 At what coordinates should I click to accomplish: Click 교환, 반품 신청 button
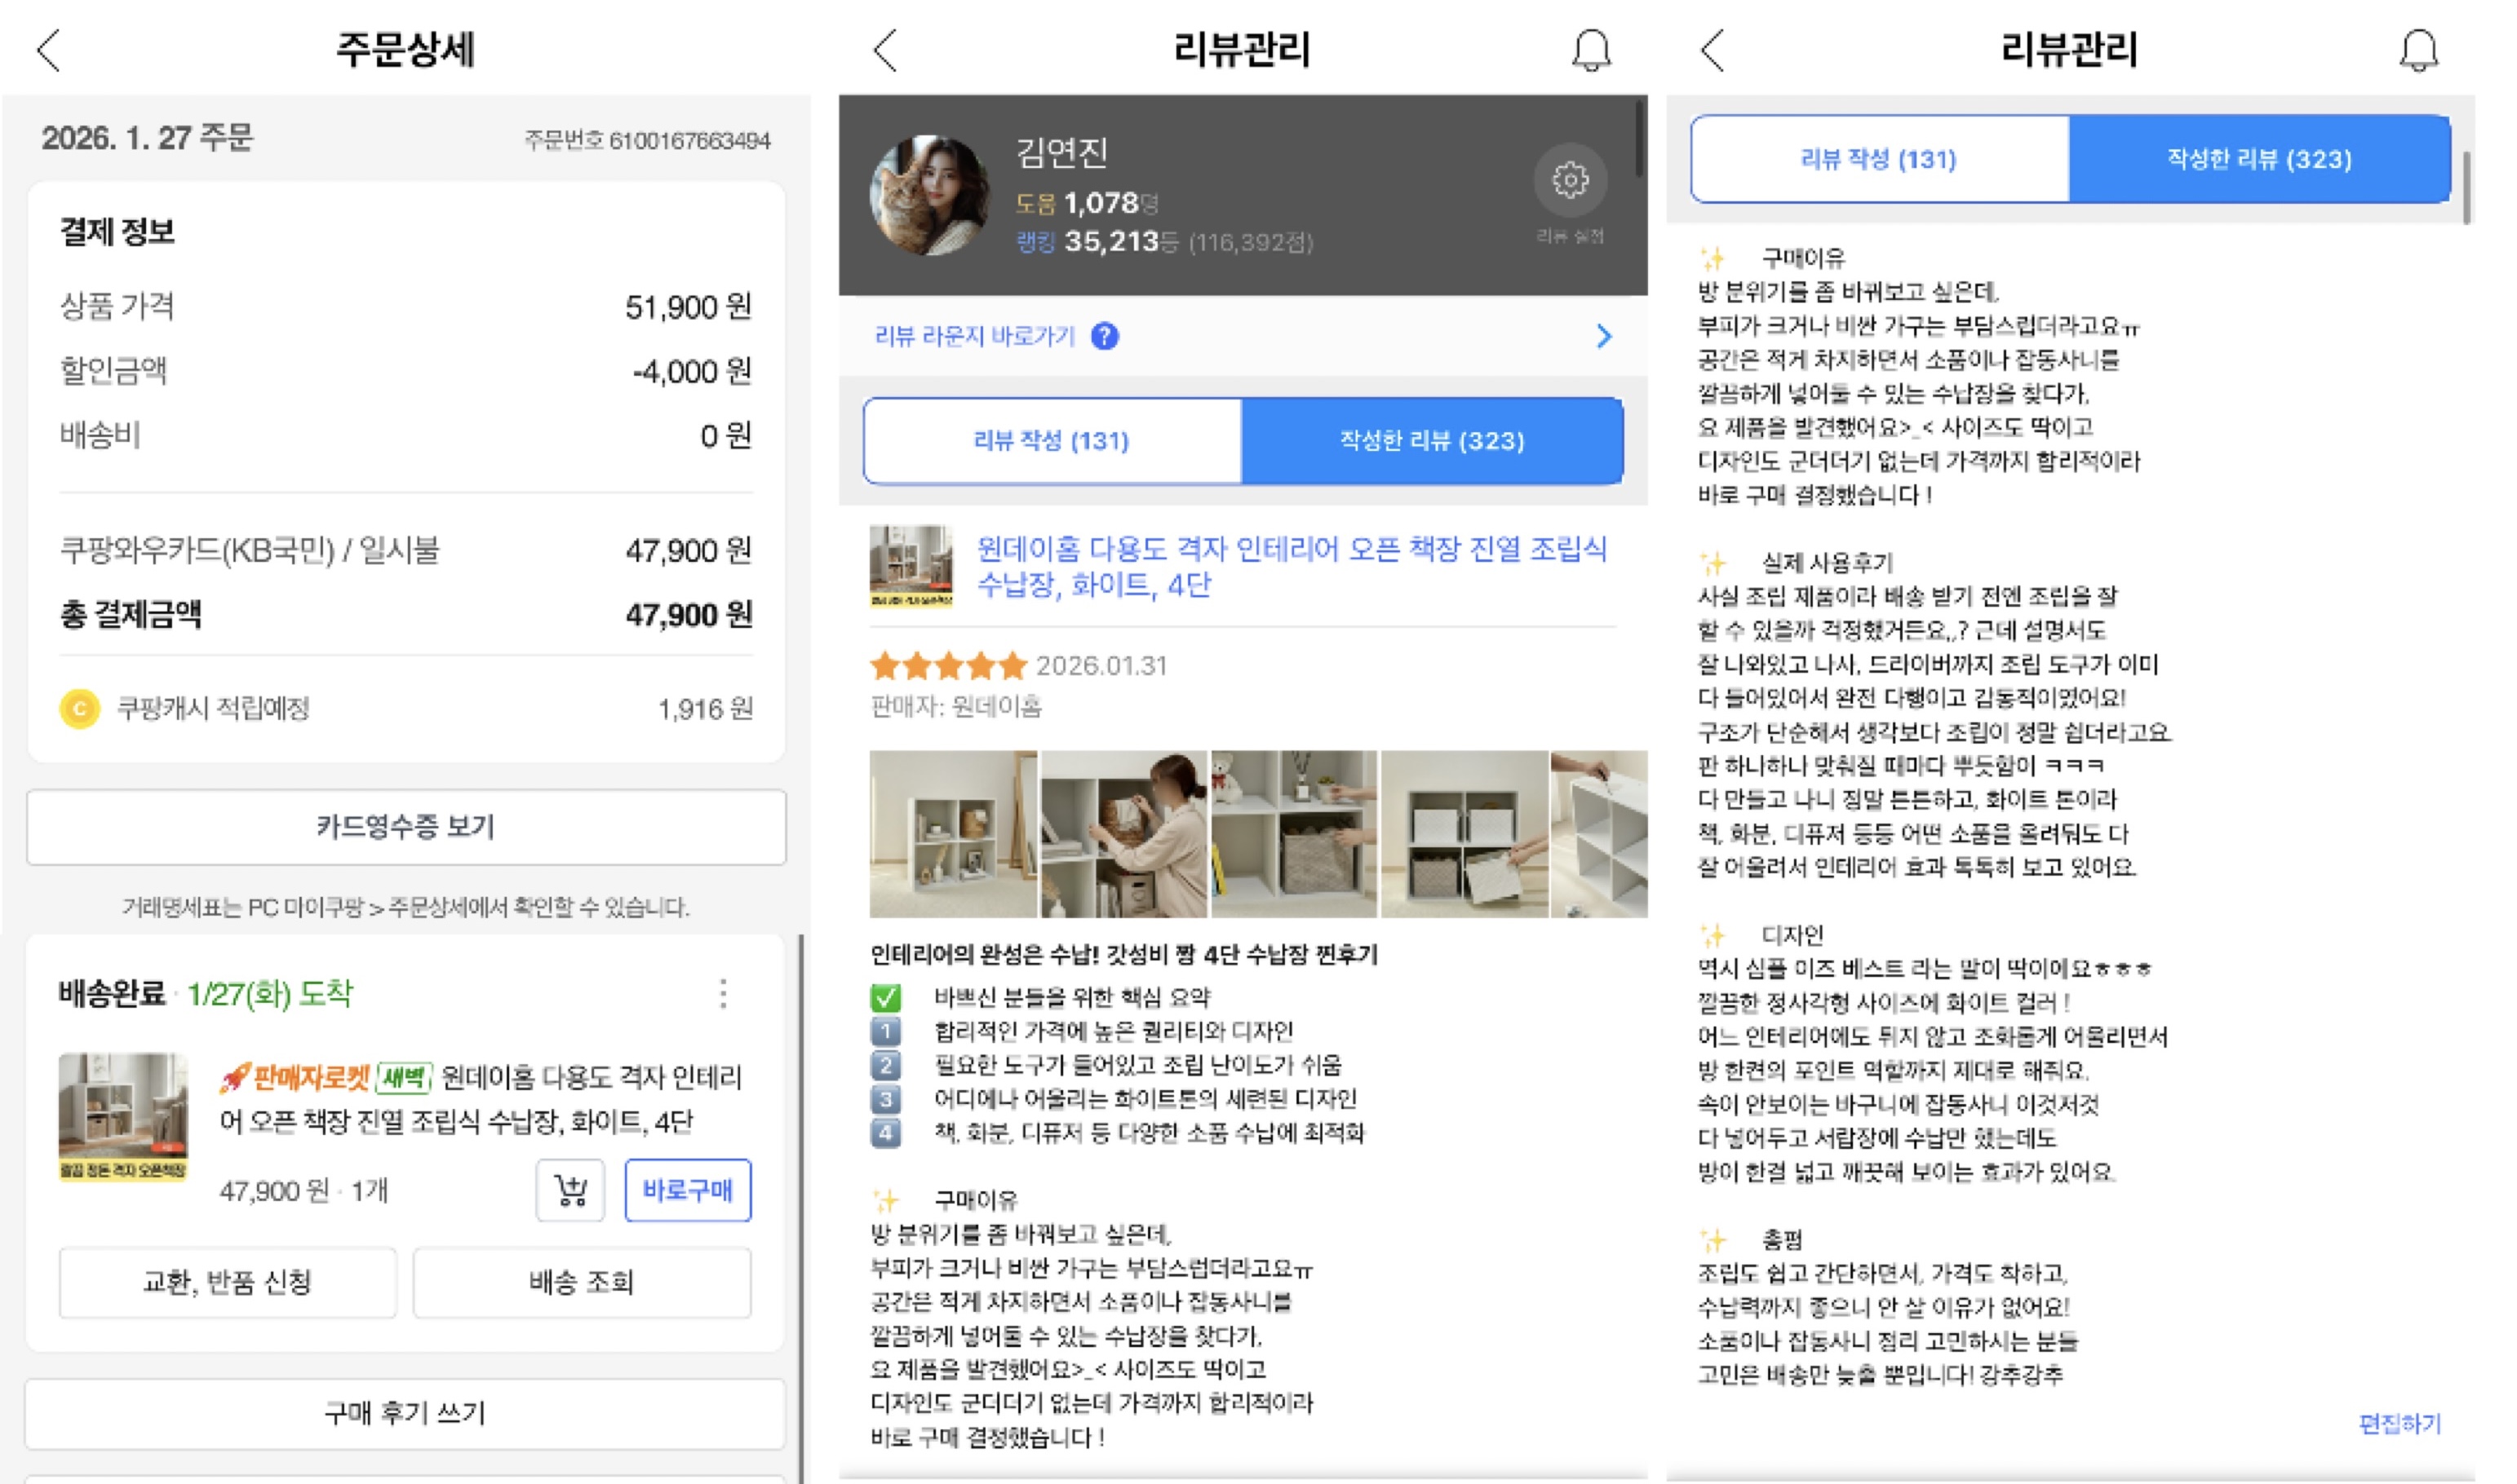pyautogui.click(x=227, y=1282)
